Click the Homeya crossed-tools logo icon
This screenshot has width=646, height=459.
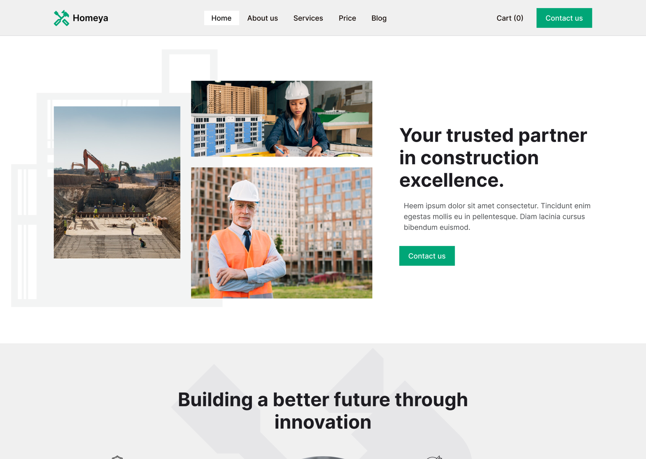[x=61, y=18]
